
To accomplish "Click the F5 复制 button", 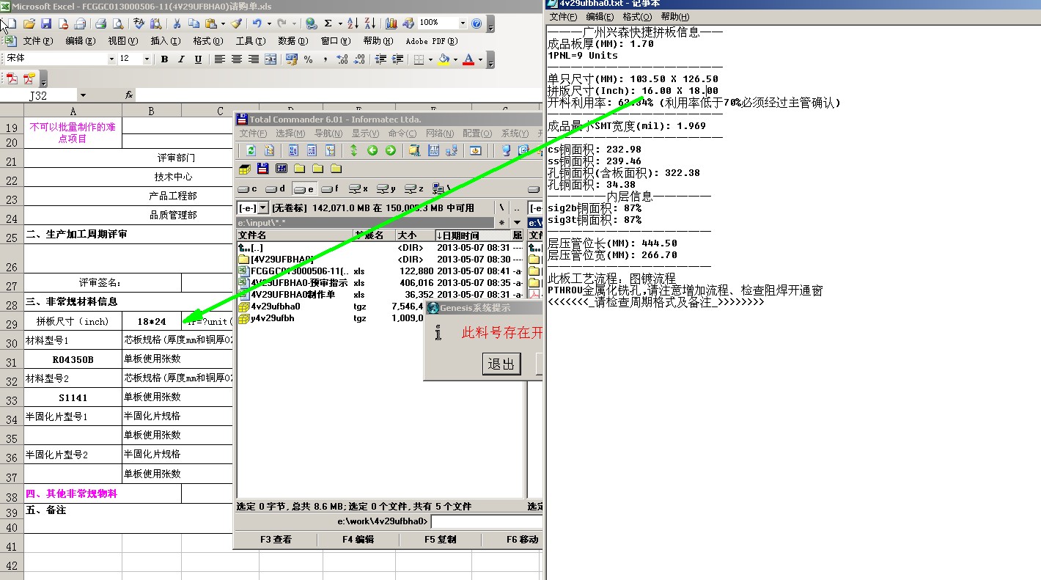I will coord(440,540).
